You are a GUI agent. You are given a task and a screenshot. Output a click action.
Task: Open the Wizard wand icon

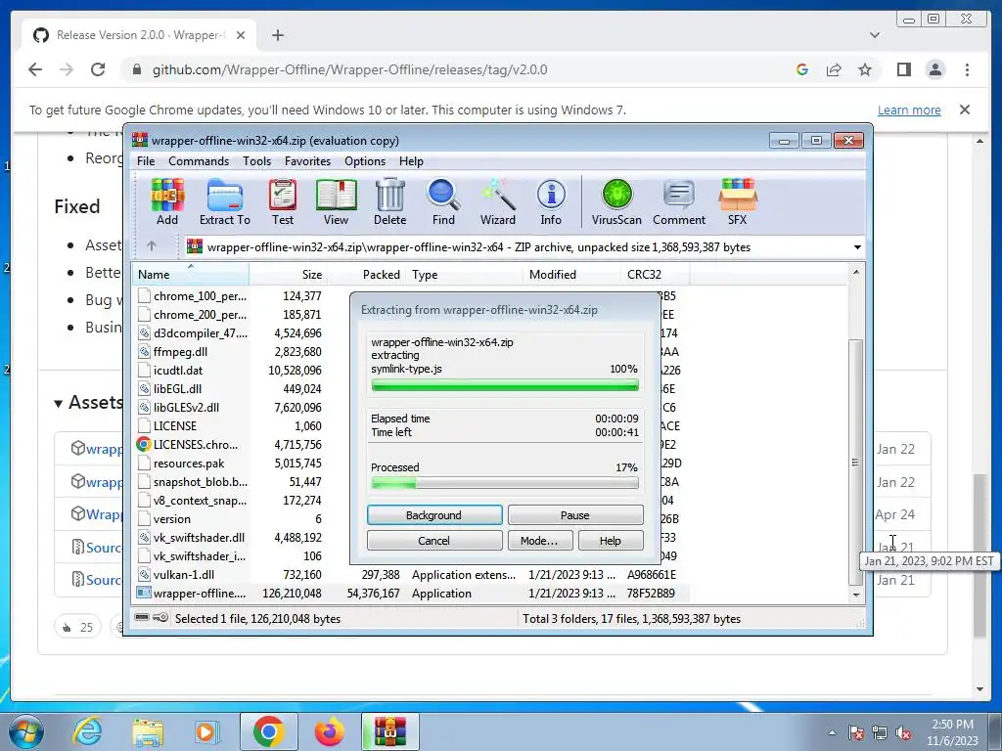click(498, 201)
